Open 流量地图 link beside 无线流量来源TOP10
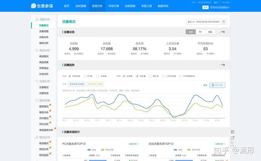Image resolution: width=261 pixels, height=161 pixels. pos(220,144)
